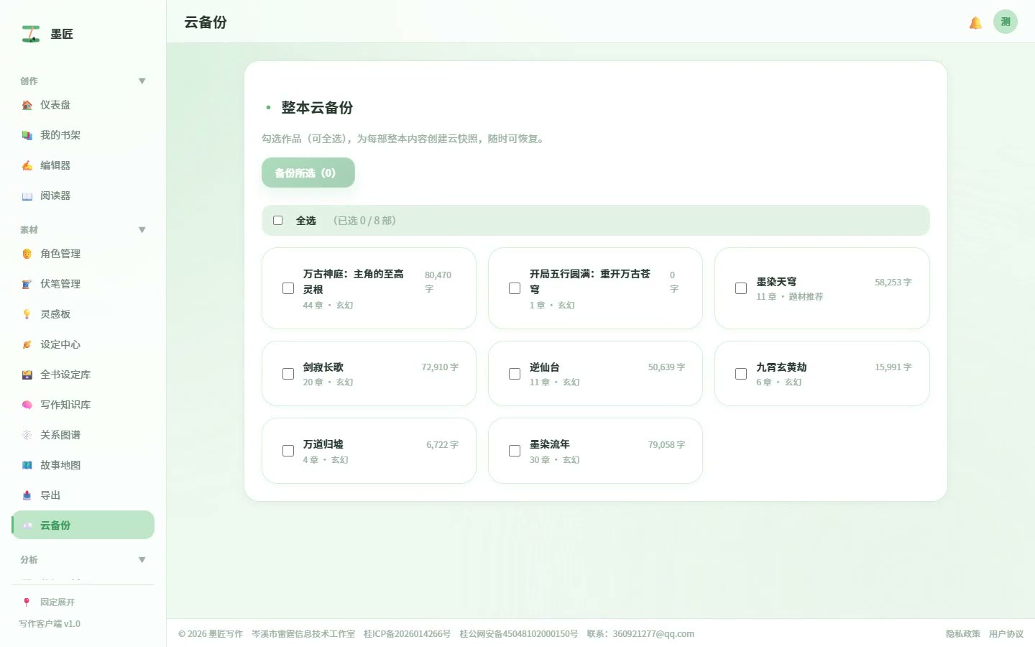Click the 伏笔管理 thread icon
The image size is (1035, 647).
(x=27, y=284)
